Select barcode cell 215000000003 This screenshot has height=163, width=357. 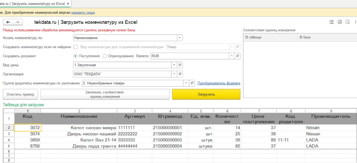click(170, 140)
